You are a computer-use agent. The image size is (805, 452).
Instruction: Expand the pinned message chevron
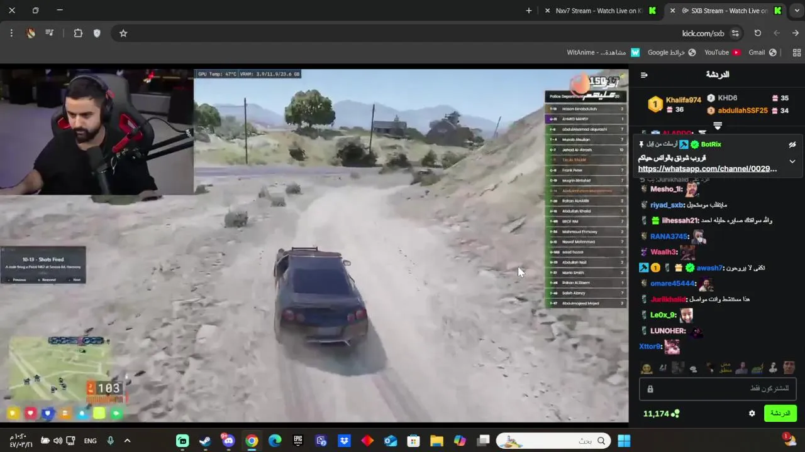click(792, 161)
